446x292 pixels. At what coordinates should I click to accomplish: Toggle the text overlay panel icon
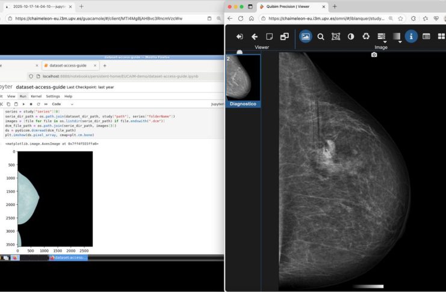[x=426, y=37]
